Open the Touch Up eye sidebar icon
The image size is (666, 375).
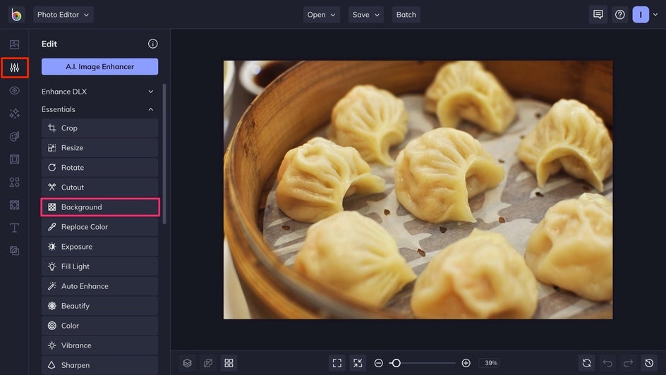[14, 90]
